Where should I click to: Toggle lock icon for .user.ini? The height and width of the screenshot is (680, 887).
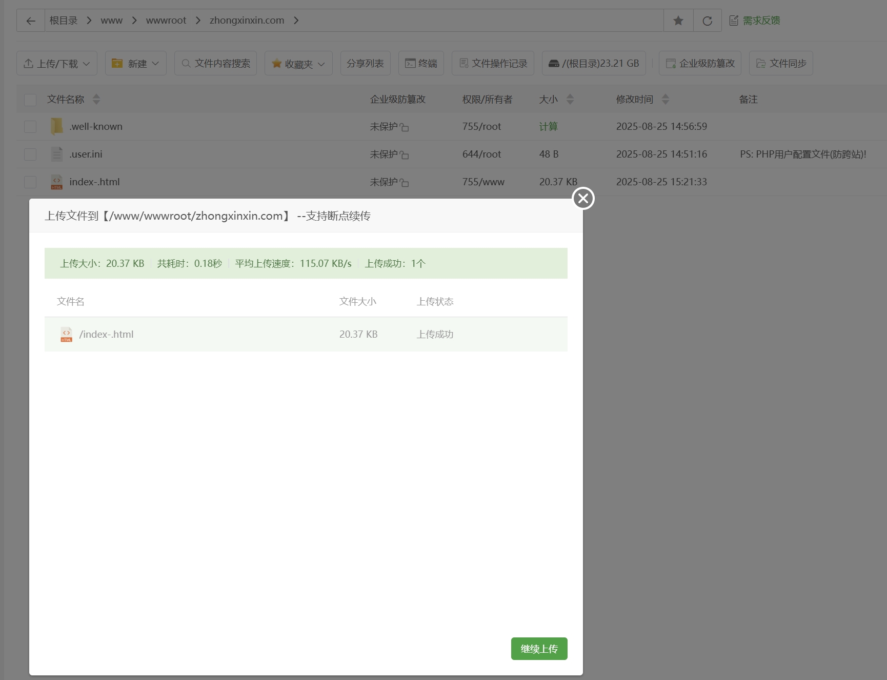pyautogui.click(x=405, y=154)
